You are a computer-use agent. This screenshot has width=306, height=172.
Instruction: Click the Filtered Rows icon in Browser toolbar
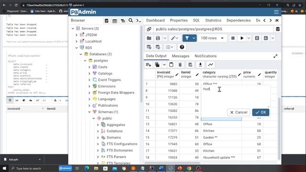coord(123,21)
